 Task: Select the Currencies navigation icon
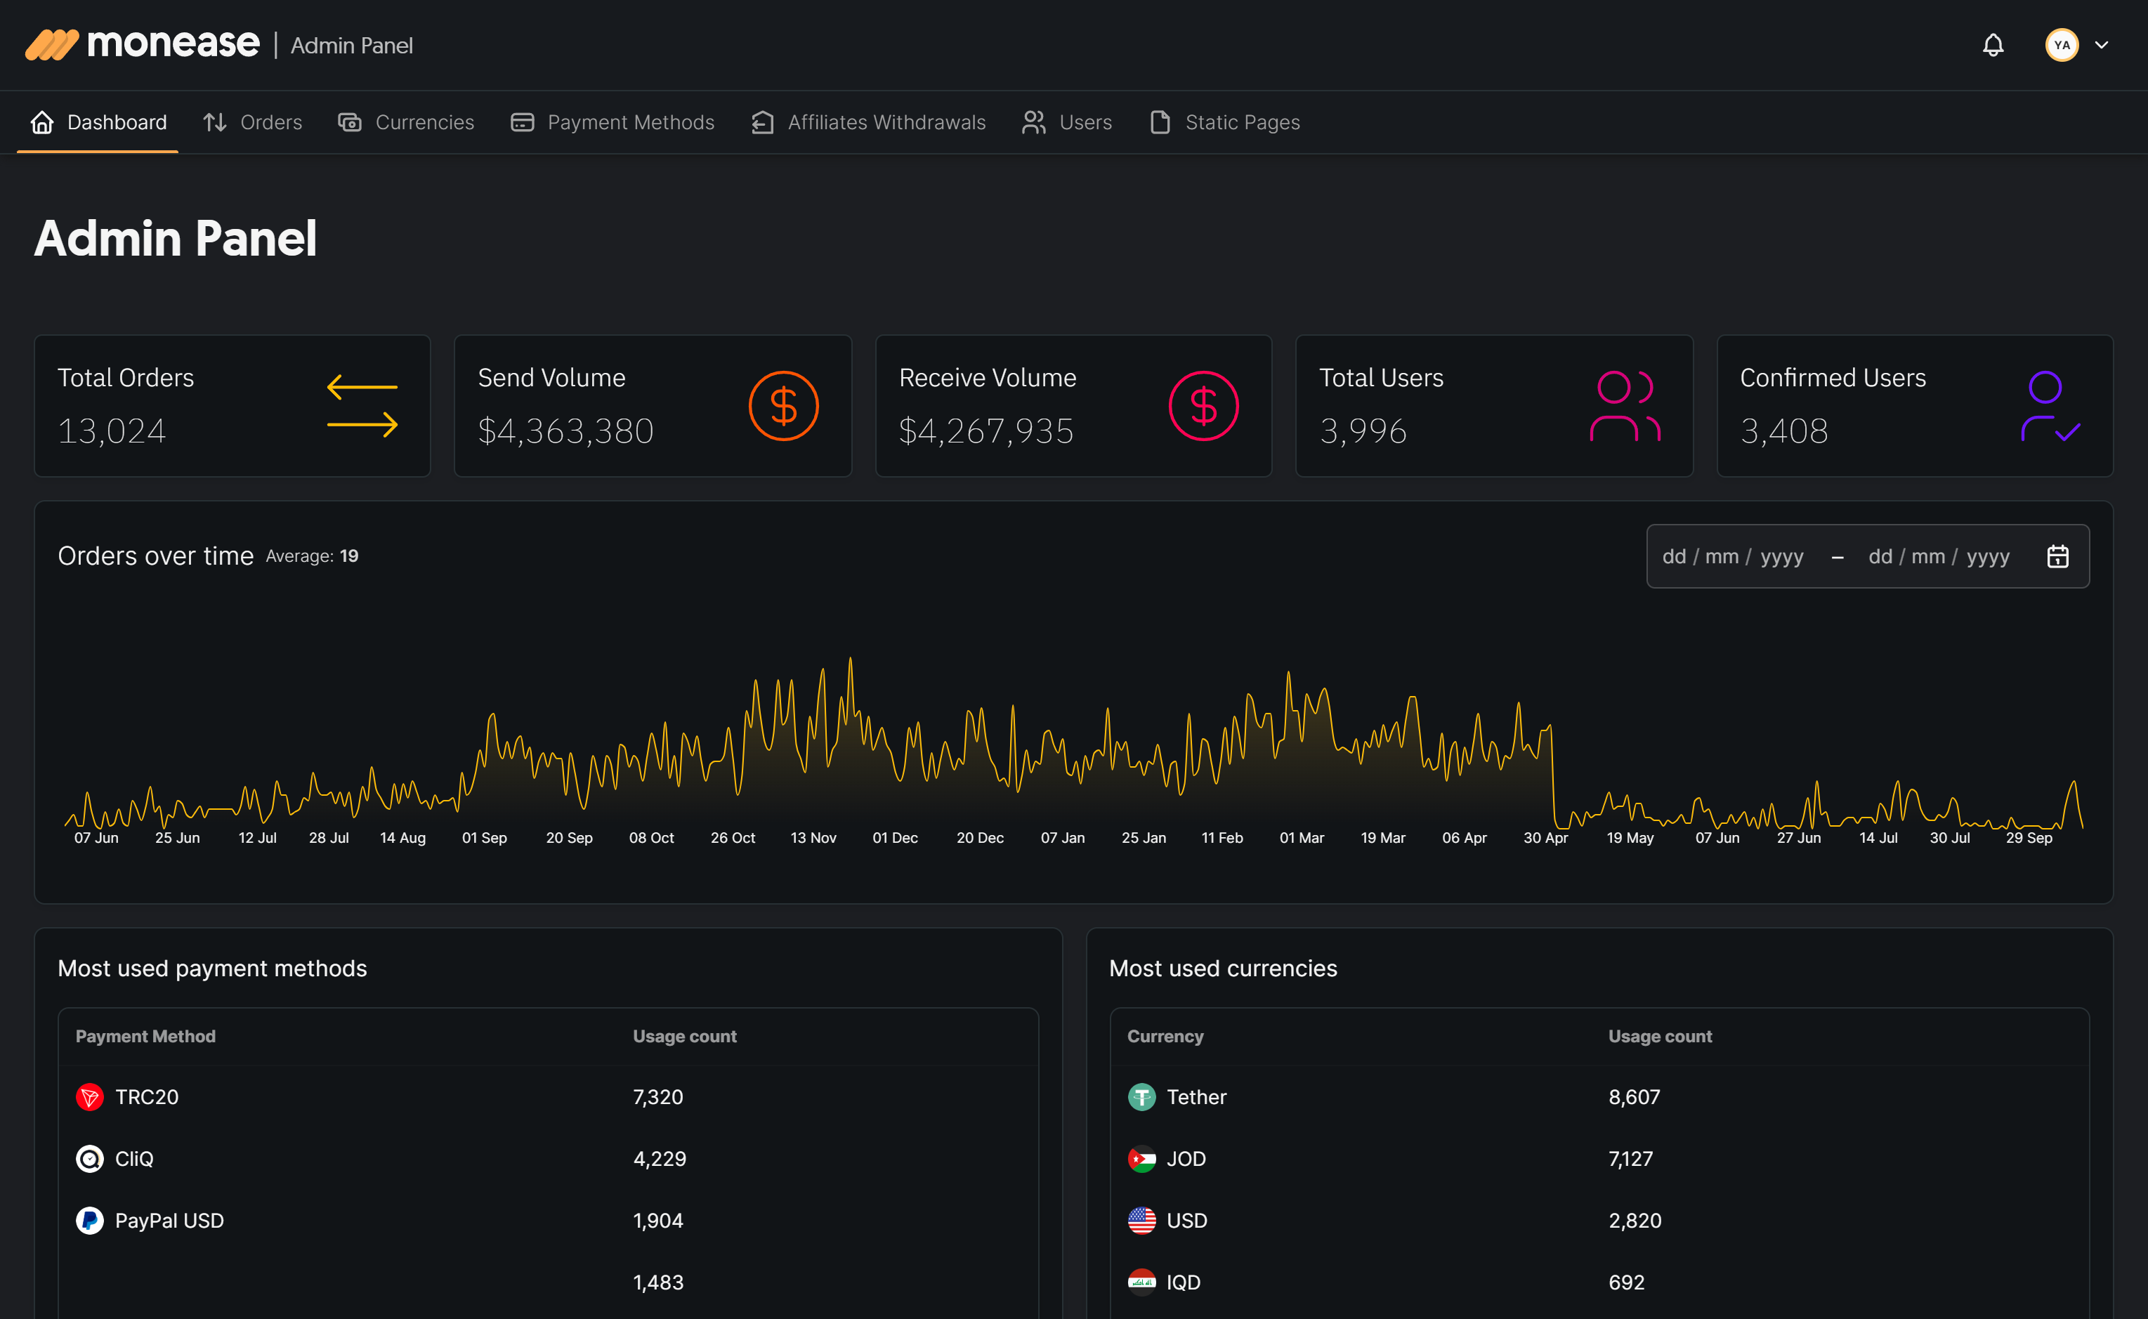[x=349, y=122]
